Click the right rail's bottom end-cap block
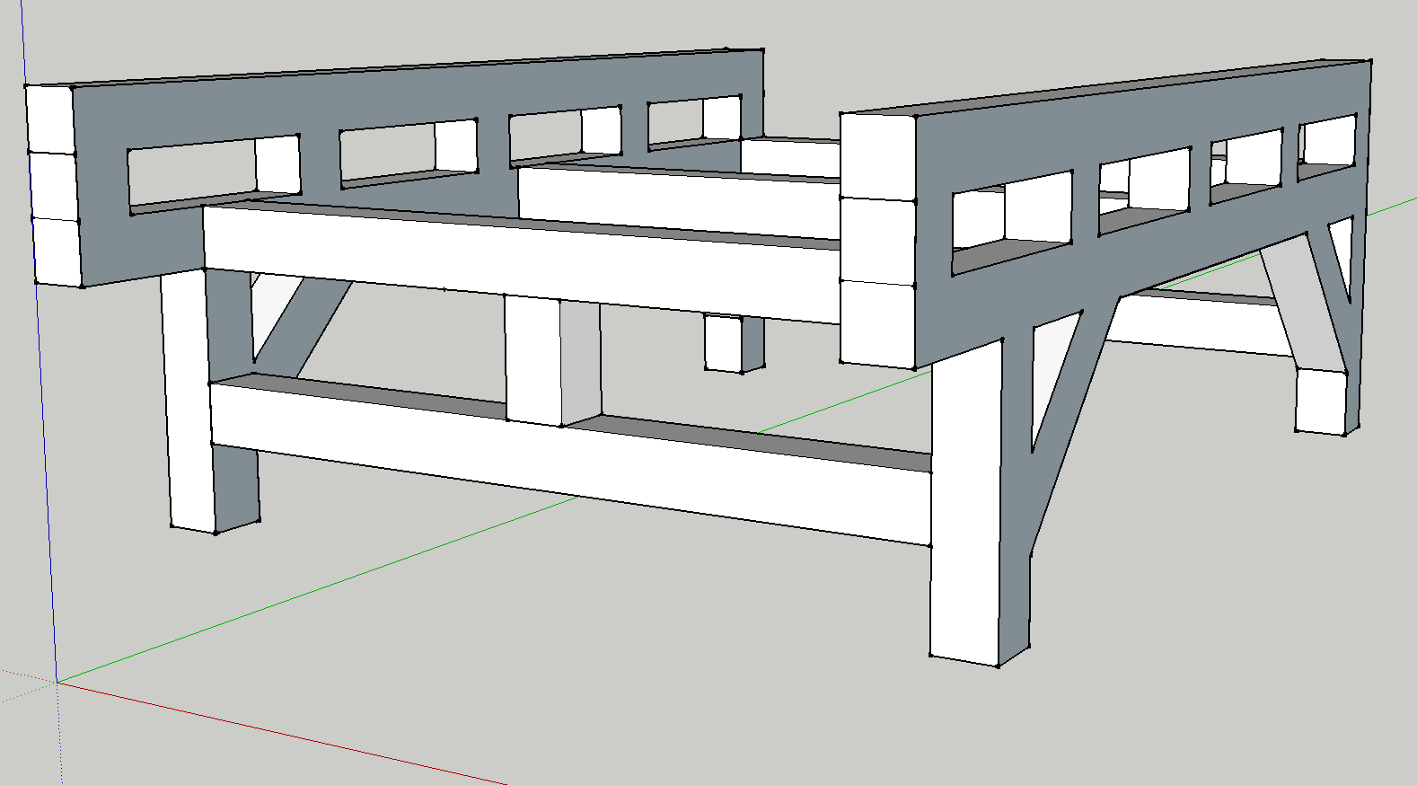Image resolution: width=1417 pixels, height=785 pixels. tap(876, 323)
